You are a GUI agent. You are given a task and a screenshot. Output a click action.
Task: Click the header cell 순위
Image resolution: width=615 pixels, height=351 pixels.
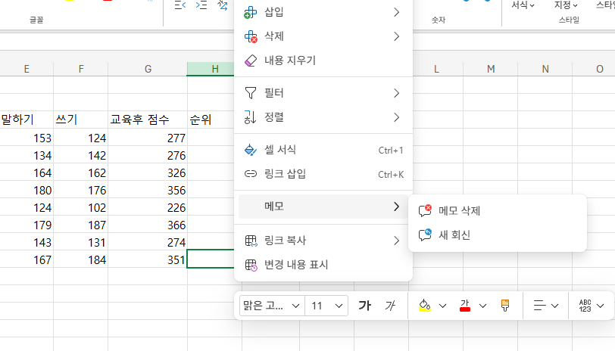click(x=211, y=120)
